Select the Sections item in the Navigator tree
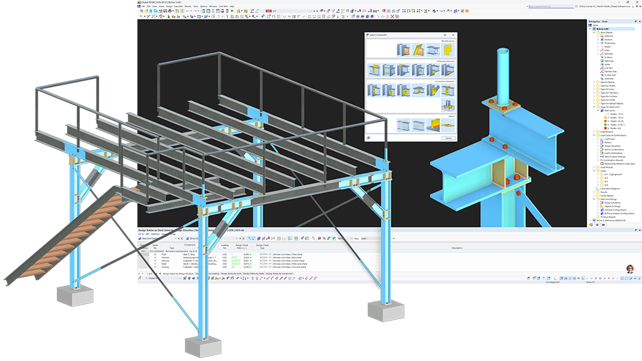 [x=607, y=39]
